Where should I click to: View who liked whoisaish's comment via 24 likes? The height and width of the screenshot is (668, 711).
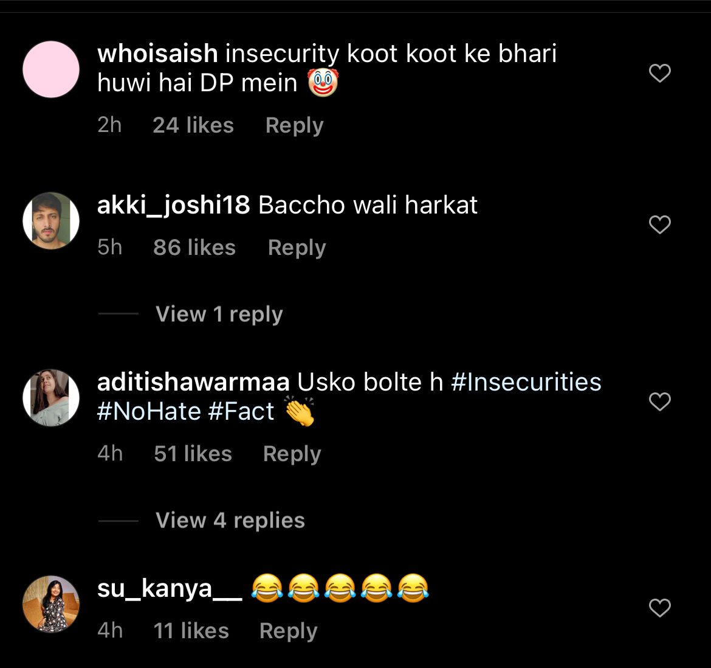tap(193, 125)
